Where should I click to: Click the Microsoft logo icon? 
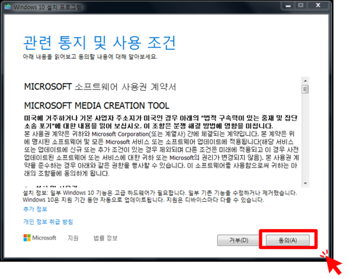click(27, 238)
